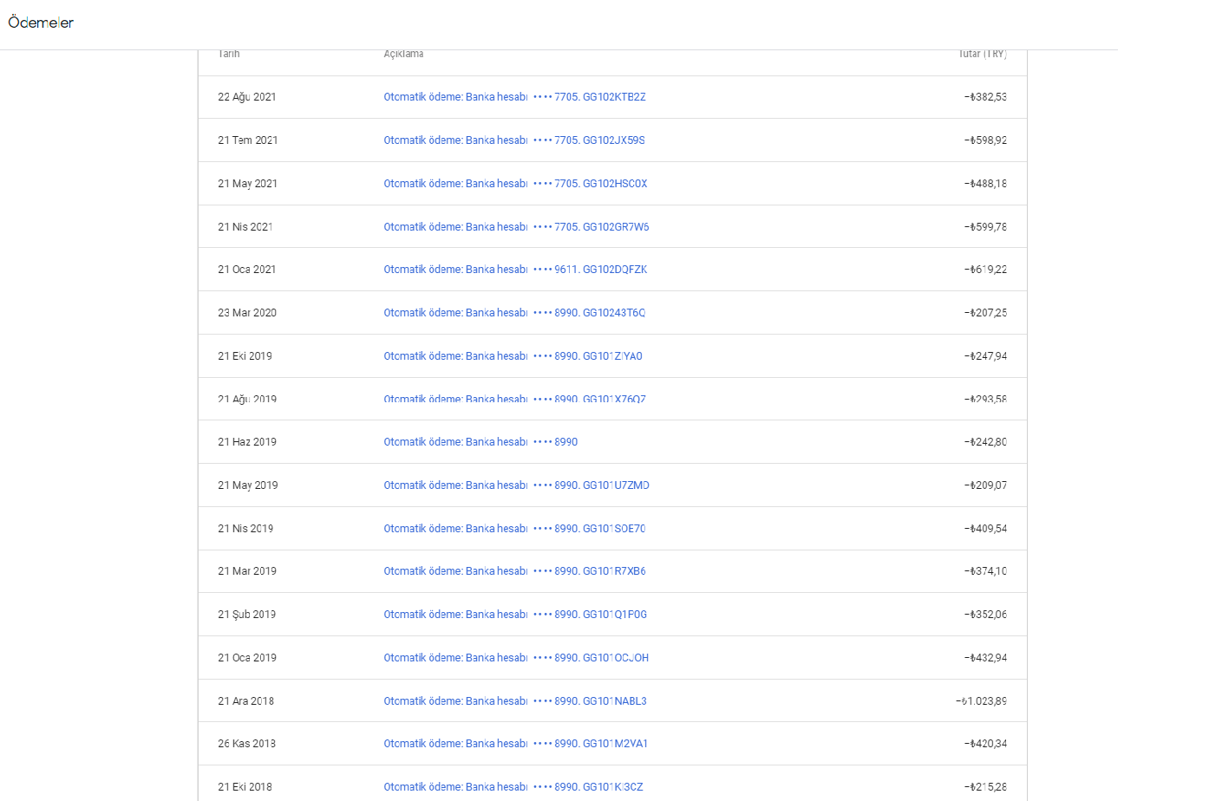This screenshot has height=801, width=1209.
Task: Select date 21 Oca 2019
Action: click(x=247, y=658)
